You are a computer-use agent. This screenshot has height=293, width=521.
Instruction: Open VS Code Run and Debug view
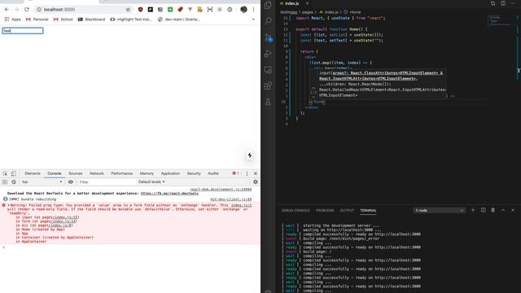click(x=268, y=54)
